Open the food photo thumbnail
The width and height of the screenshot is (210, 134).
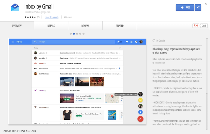point(97,81)
